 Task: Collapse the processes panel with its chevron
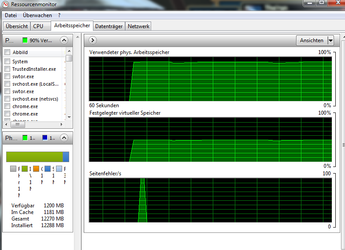coord(64,40)
